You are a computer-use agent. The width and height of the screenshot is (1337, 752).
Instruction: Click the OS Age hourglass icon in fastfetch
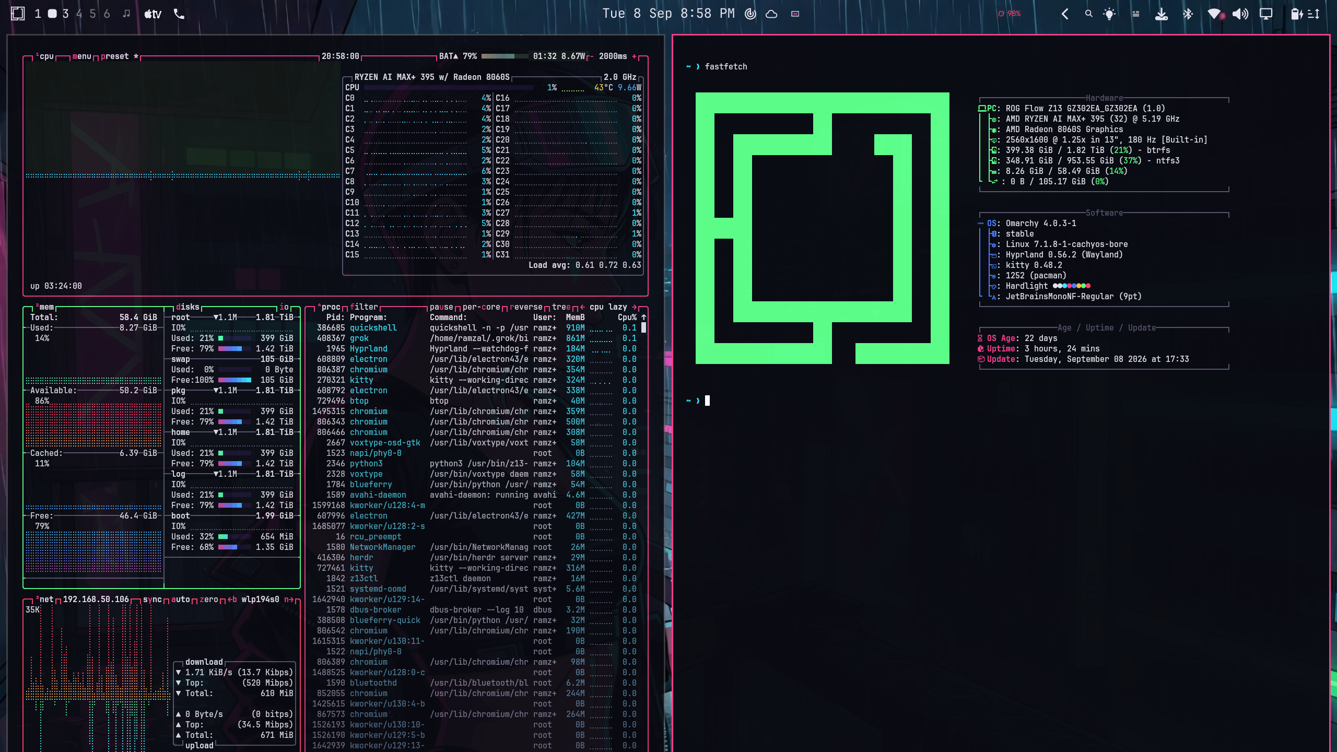pos(980,338)
